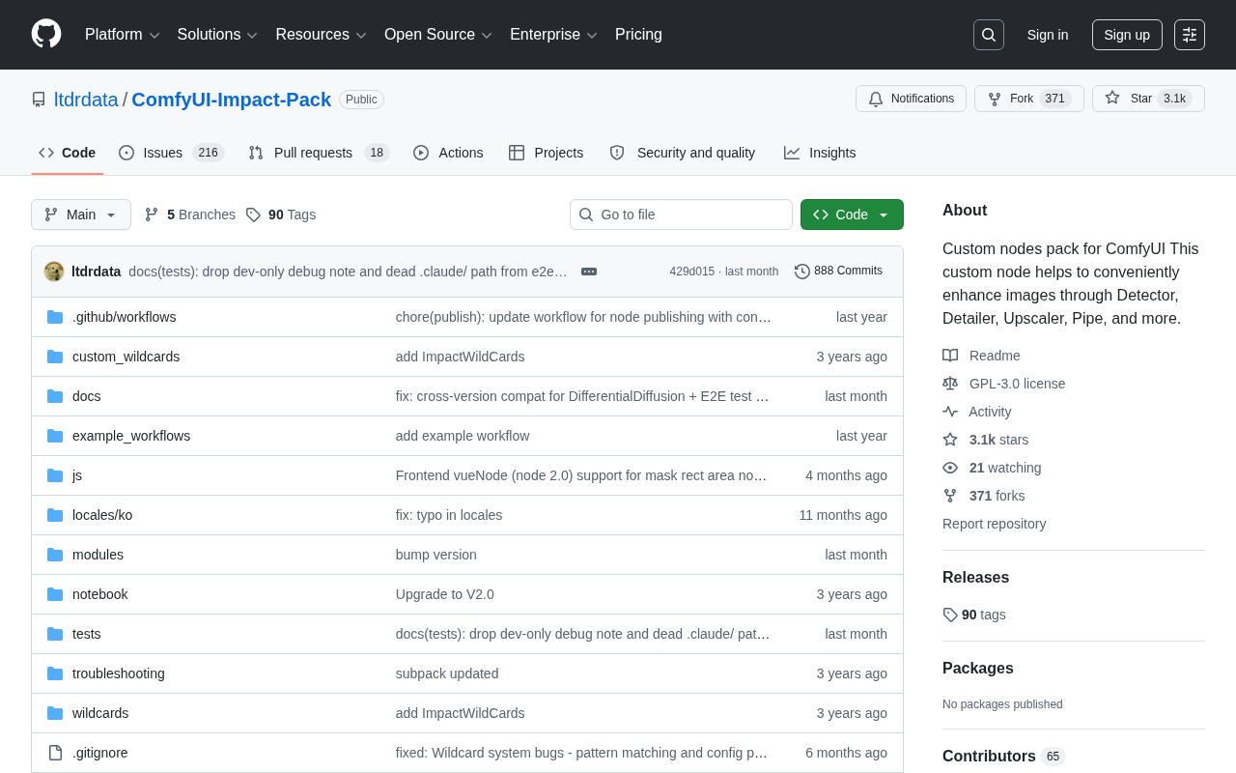Click the eye icon beside 21 watching

(x=950, y=468)
